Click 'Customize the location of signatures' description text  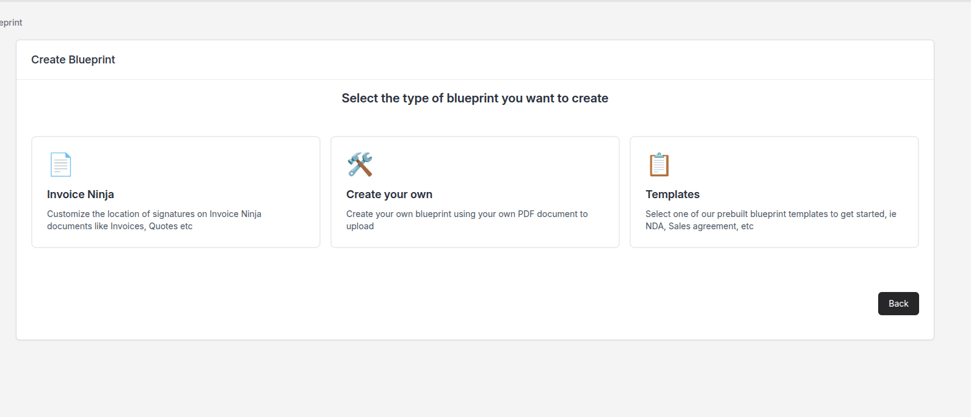[x=154, y=214]
